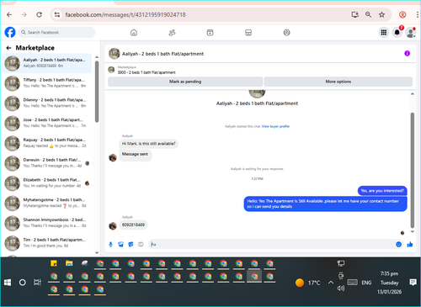Click the 'Yes, are you interested?' message bubble
421x307 pixels.
pyautogui.click(x=382, y=191)
